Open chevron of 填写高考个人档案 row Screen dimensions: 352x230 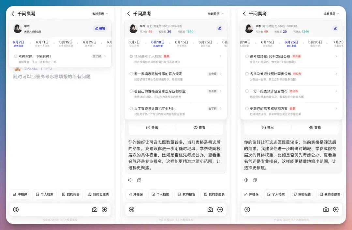click(x=221, y=56)
